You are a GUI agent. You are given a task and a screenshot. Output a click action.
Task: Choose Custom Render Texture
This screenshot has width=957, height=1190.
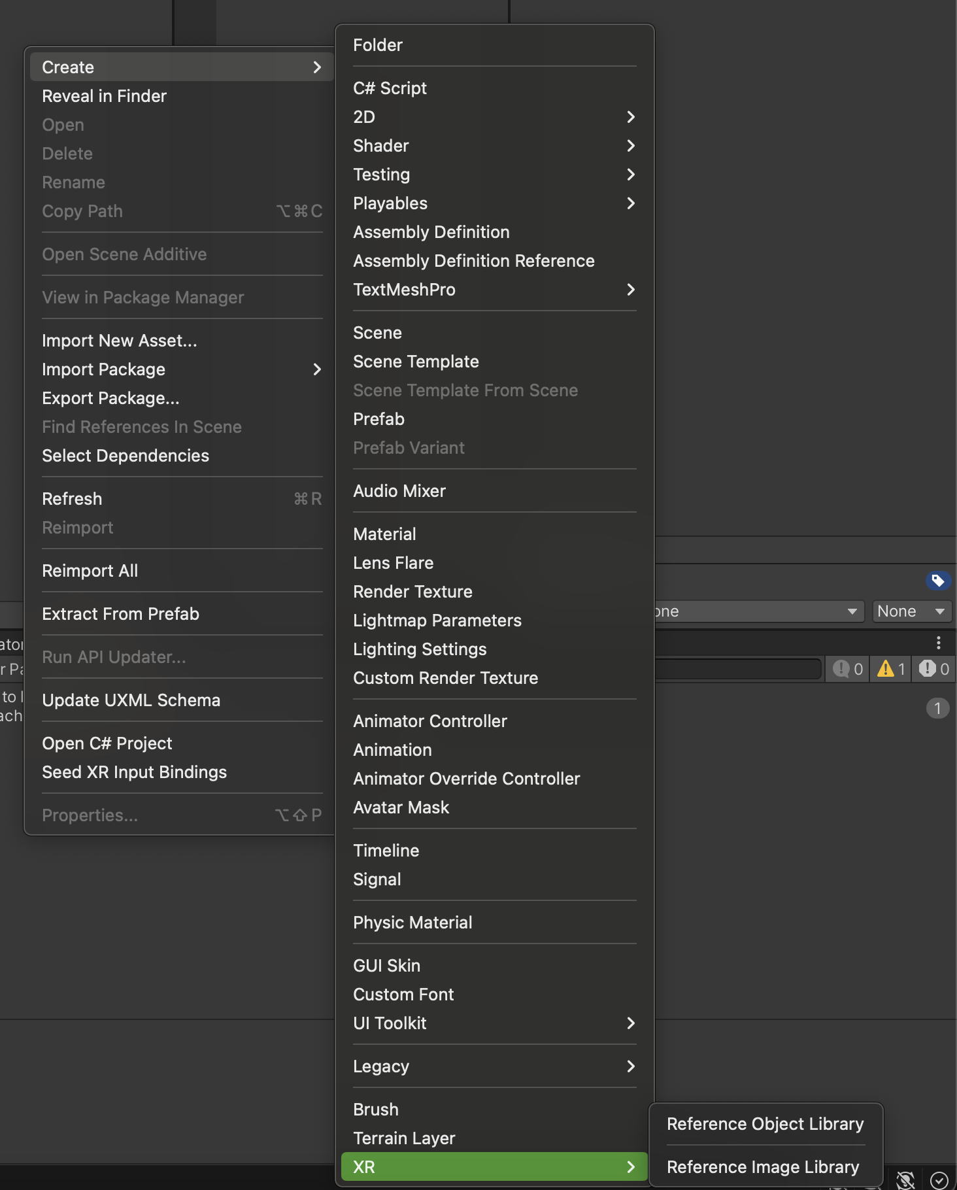(494, 678)
